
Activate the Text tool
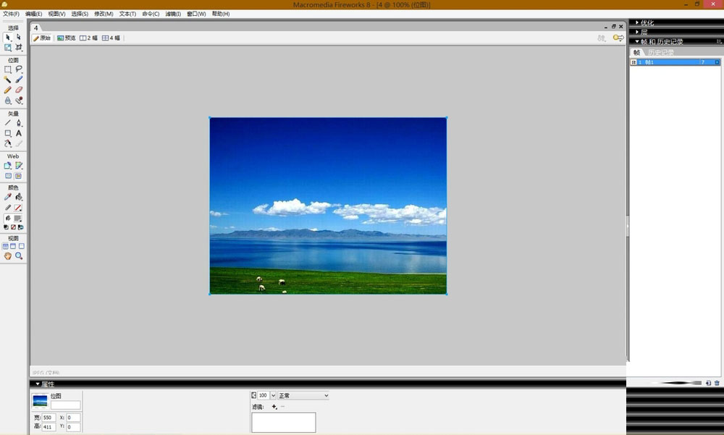(19, 133)
